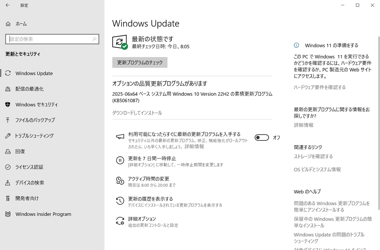Image resolution: width=380 pixels, height=250 pixels.
Task: Click the 配信の最適化 sidebar icon
Action: click(8, 89)
